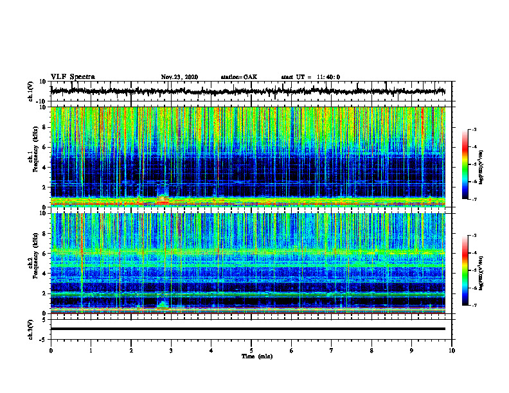Click the ch.3 flat voltage line

pos(248,329)
